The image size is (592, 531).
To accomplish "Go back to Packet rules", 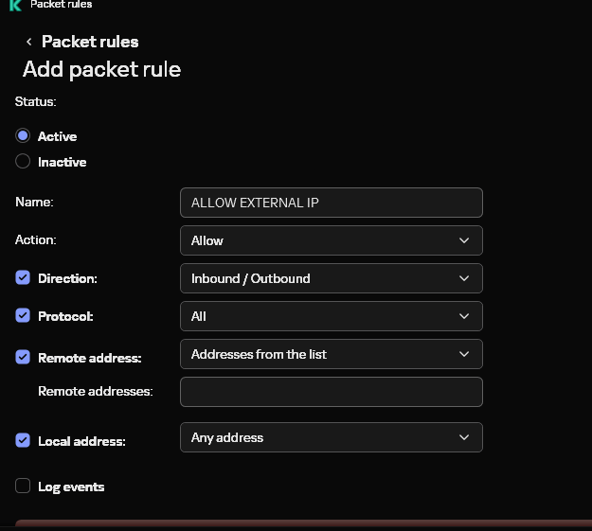I will [90, 42].
